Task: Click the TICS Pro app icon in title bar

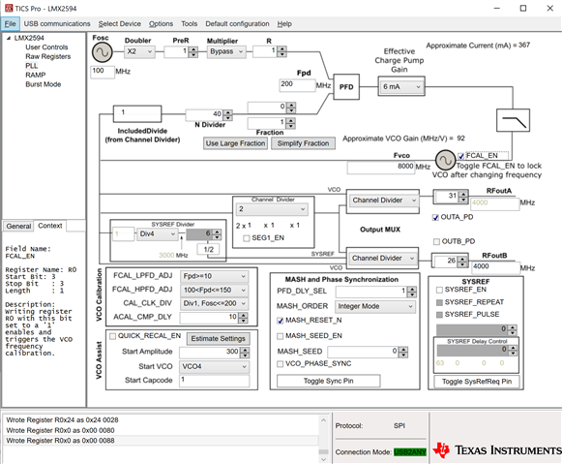Action: [9, 8]
